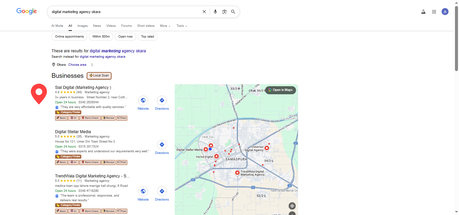459x215 pixels.
Task: Switch to the News tab
Action: pos(97,26)
